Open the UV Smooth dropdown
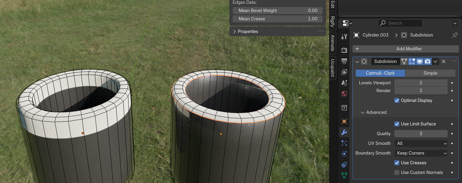 coord(421,143)
